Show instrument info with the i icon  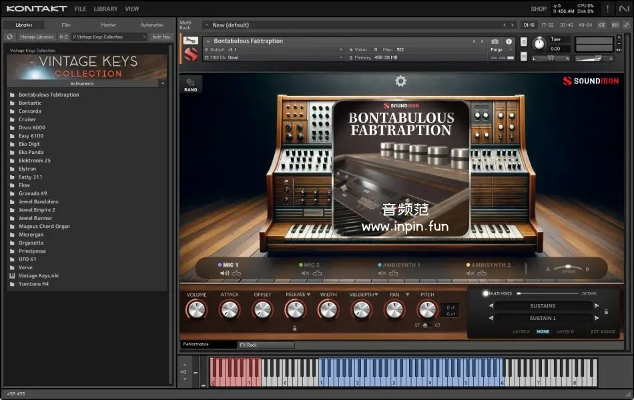510,41
